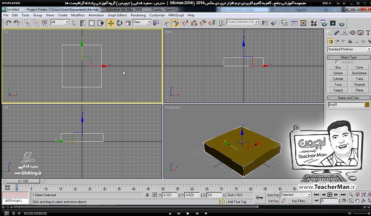Image resolution: width=371 pixels, height=216 pixels.
Task: Click the Redo arrow icon
Action: 17,23
